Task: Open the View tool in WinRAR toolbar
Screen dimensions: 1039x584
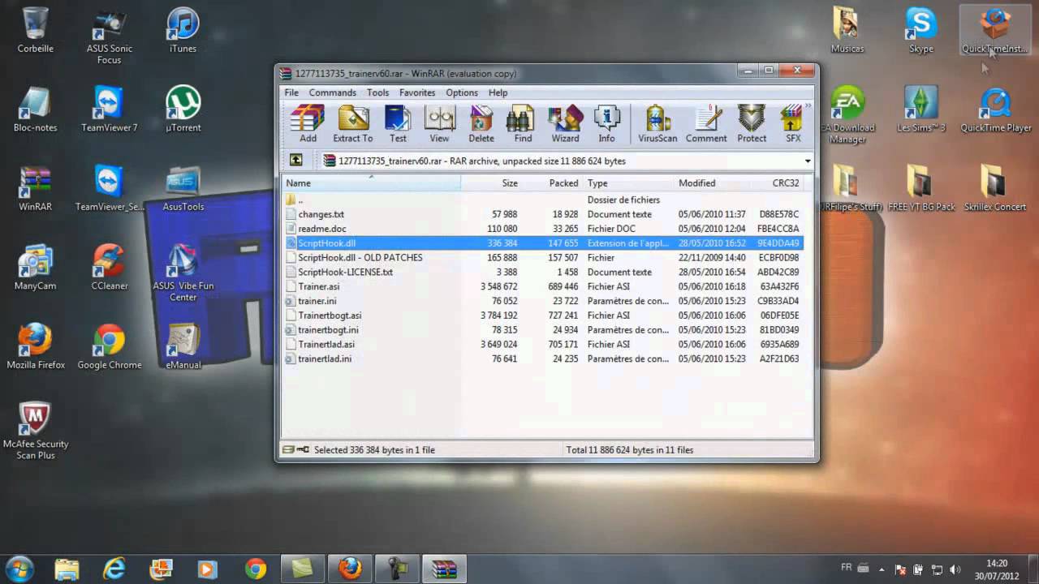Action: click(x=439, y=124)
